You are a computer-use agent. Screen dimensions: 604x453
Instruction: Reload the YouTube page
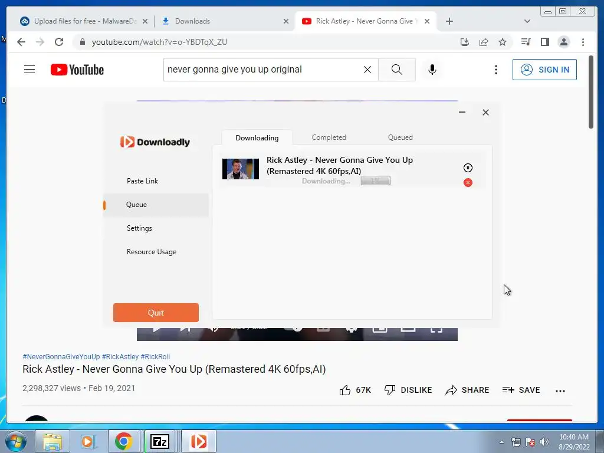pyautogui.click(x=59, y=42)
